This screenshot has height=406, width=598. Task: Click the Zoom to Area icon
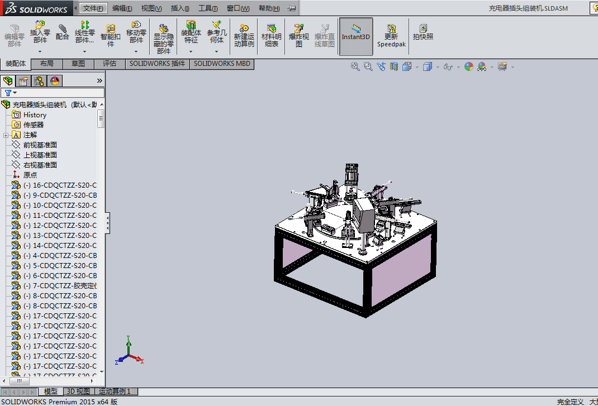coord(368,66)
